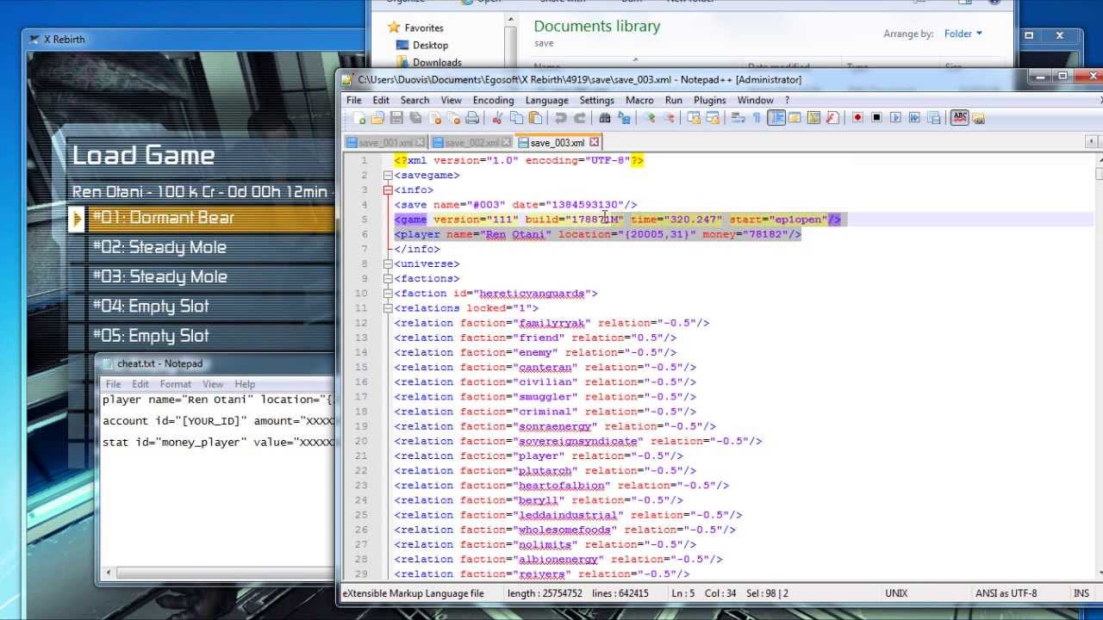Toggle word wrap in the toolbar
This screenshot has width=1103, height=620.
pos(738,118)
